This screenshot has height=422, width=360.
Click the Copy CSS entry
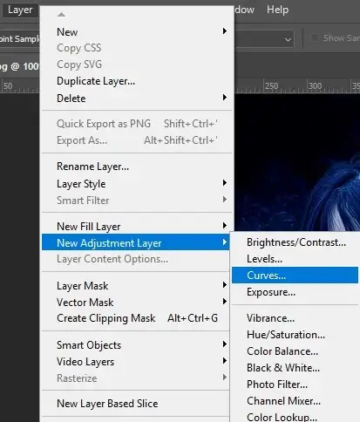pyautogui.click(x=137, y=48)
